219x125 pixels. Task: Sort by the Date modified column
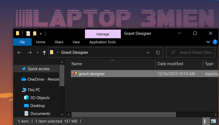pyautogui.click(x=179, y=64)
